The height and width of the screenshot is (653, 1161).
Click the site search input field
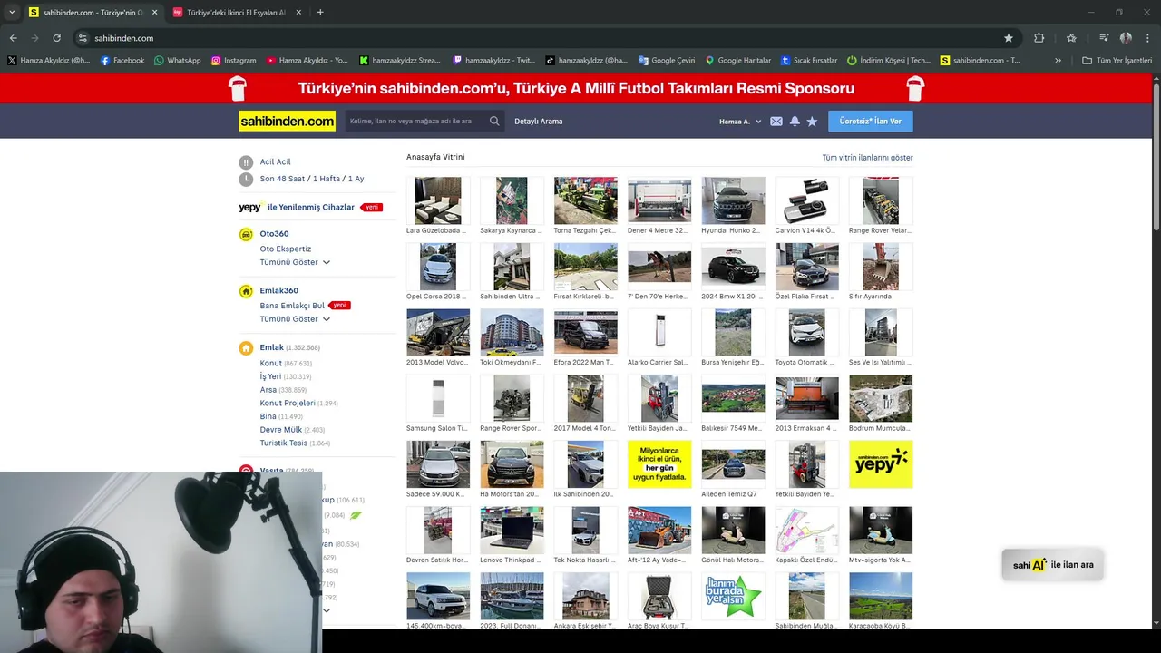click(417, 122)
